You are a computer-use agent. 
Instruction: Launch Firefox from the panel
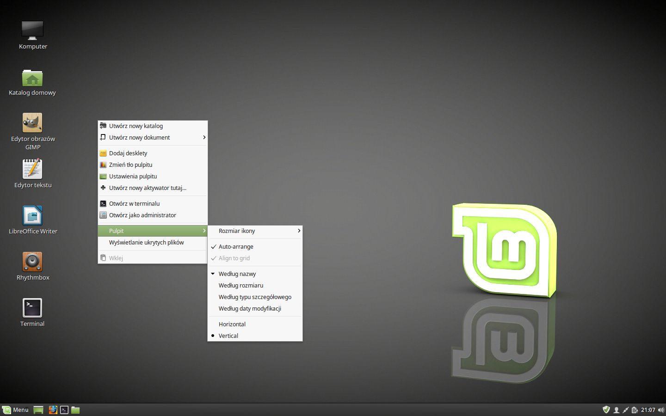pos(53,410)
